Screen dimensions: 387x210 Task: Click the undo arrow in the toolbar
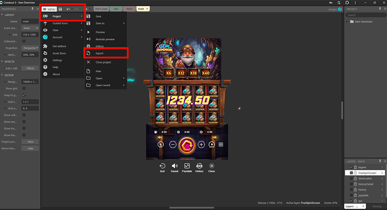[x=68, y=9]
